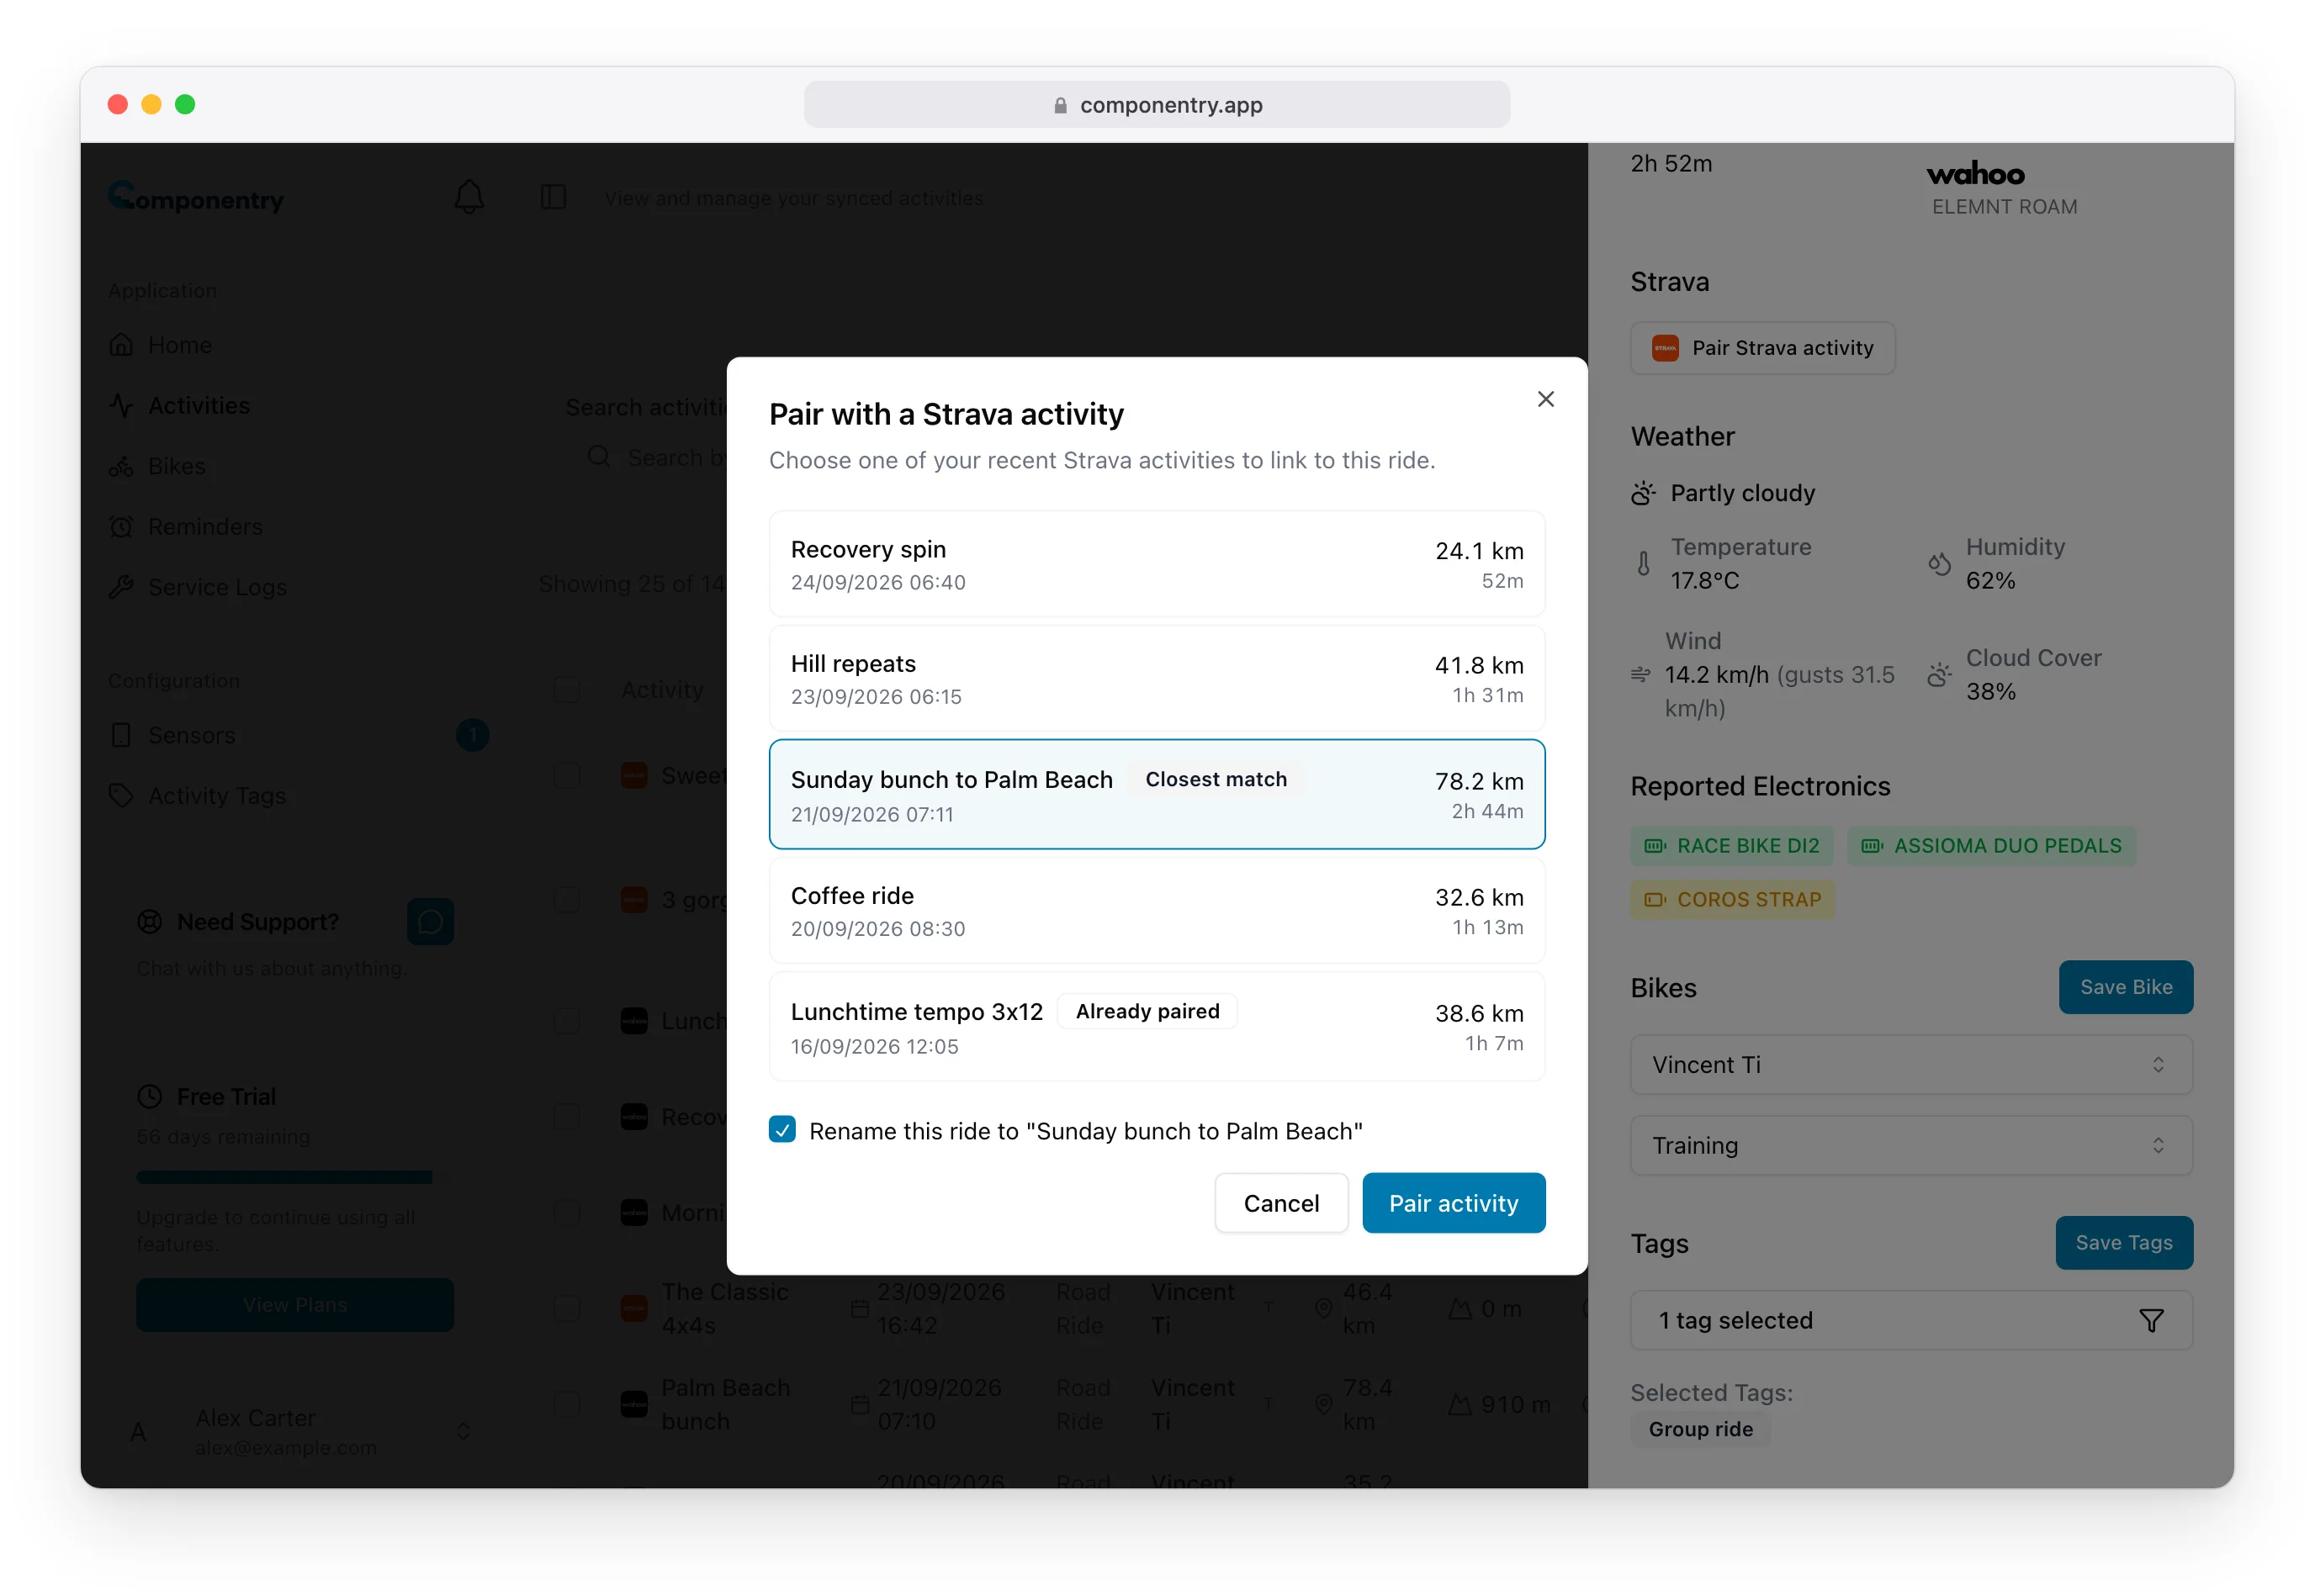The height and width of the screenshot is (1596, 2315).
Task: Check the 3 gorg row checkbox
Action: [x=567, y=900]
